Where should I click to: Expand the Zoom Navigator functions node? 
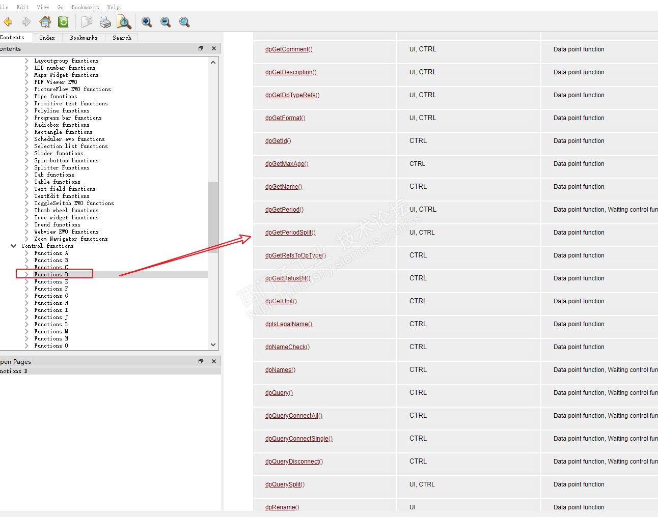(26, 239)
